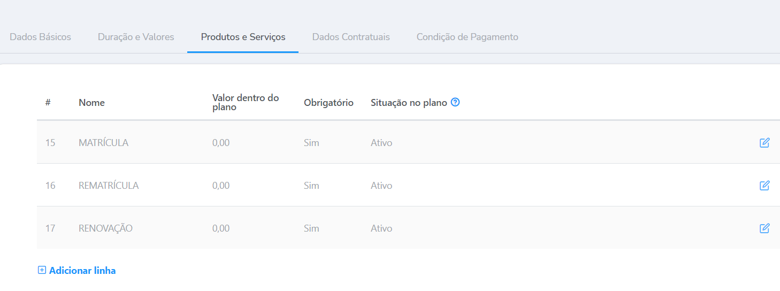
Task: Click the edit icon for RENOVAÇÃO row
Action: 764,228
